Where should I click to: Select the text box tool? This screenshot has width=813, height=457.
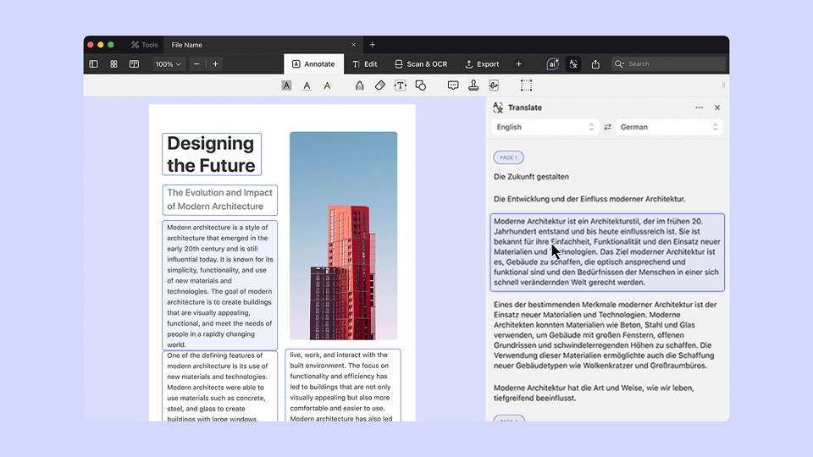coord(401,85)
